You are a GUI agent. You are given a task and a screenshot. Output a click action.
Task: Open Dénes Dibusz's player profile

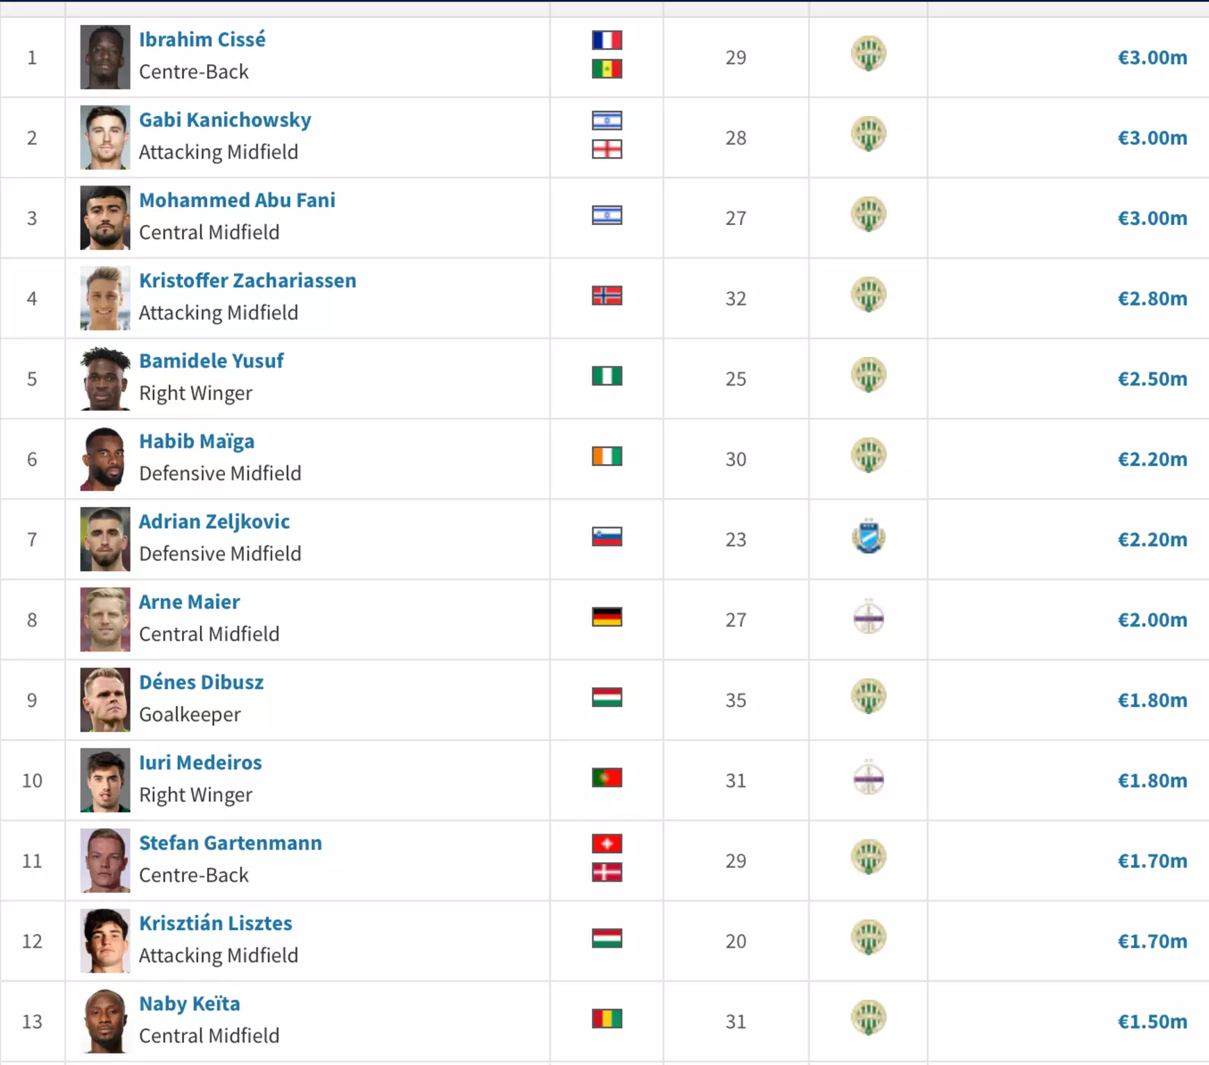click(x=201, y=682)
